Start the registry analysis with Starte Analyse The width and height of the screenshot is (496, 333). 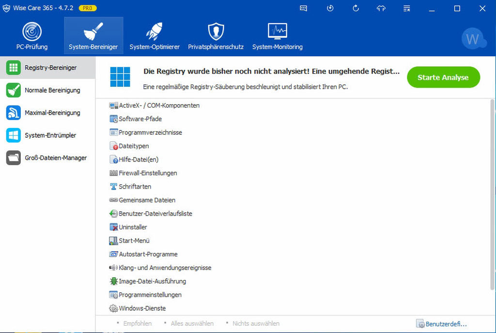(x=443, y=77)
